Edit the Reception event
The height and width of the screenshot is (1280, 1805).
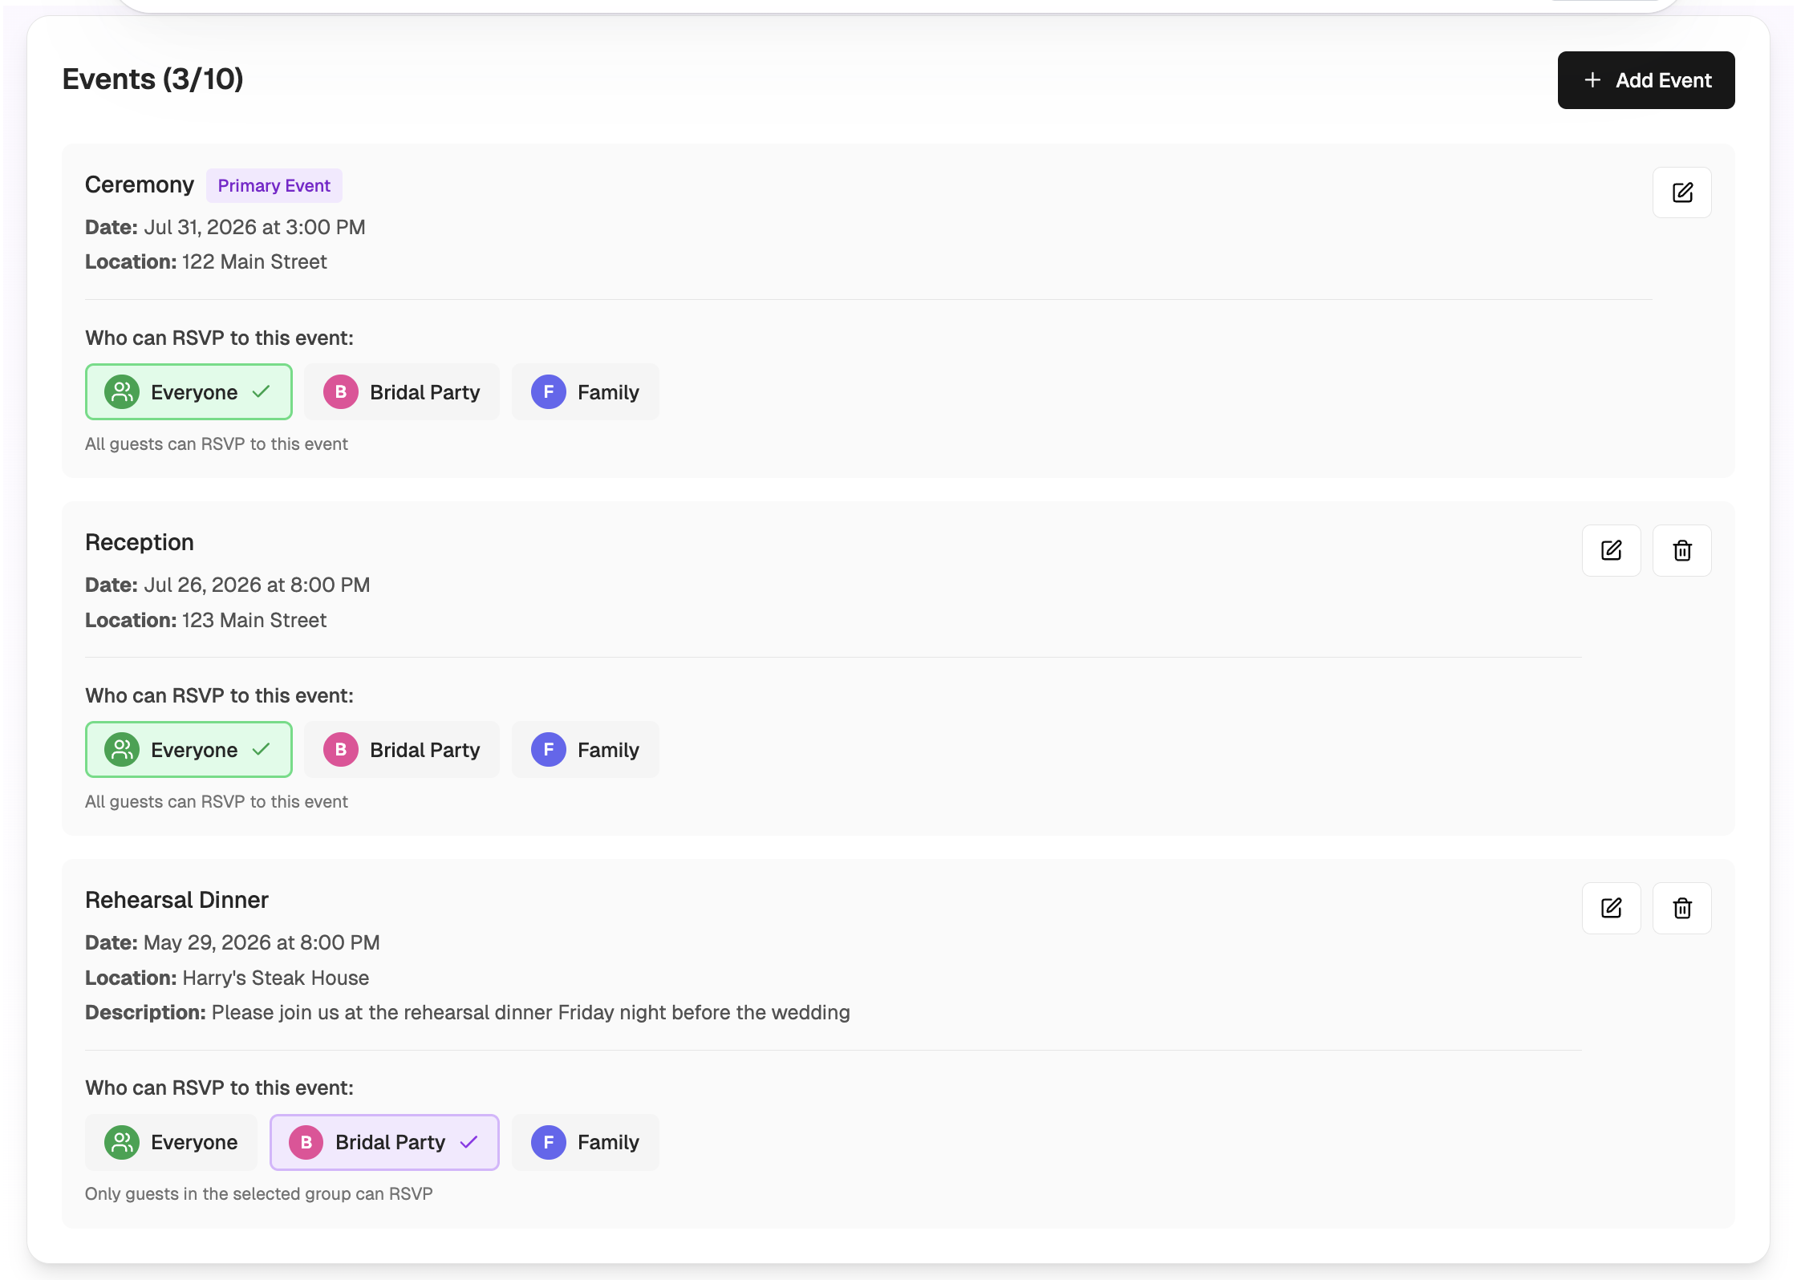pos(1612,550)
